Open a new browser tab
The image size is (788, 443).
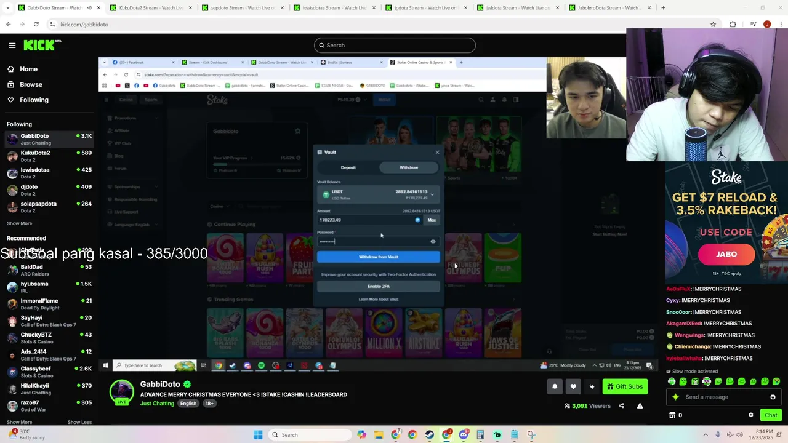pos(663,8)
